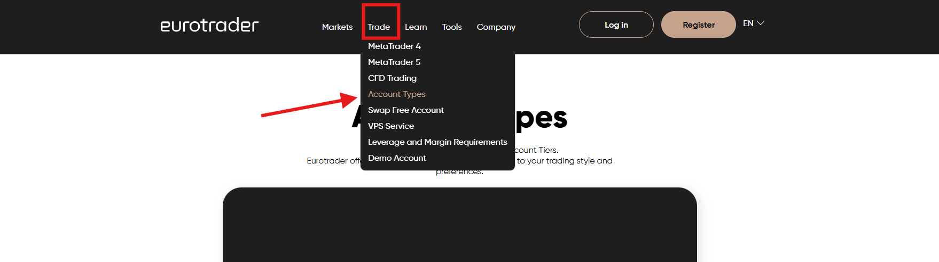Open the Company menu
Image resolution: width=939 pixels, height=262 pixels.
pos(496,27)
